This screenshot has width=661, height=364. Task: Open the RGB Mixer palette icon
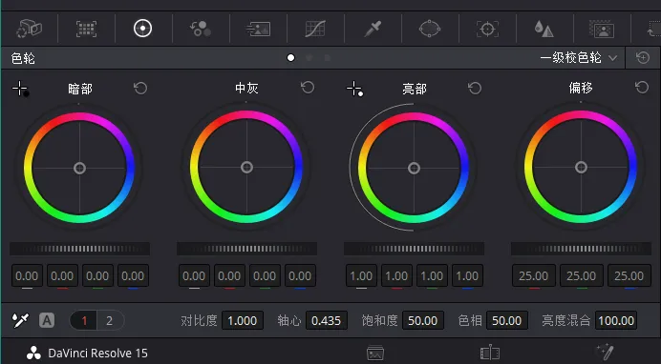201,29
